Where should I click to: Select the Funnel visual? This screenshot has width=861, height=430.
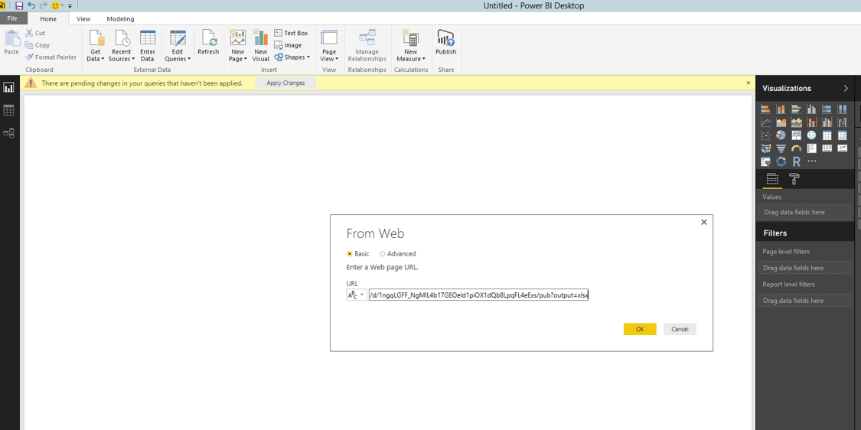[781, 148]
